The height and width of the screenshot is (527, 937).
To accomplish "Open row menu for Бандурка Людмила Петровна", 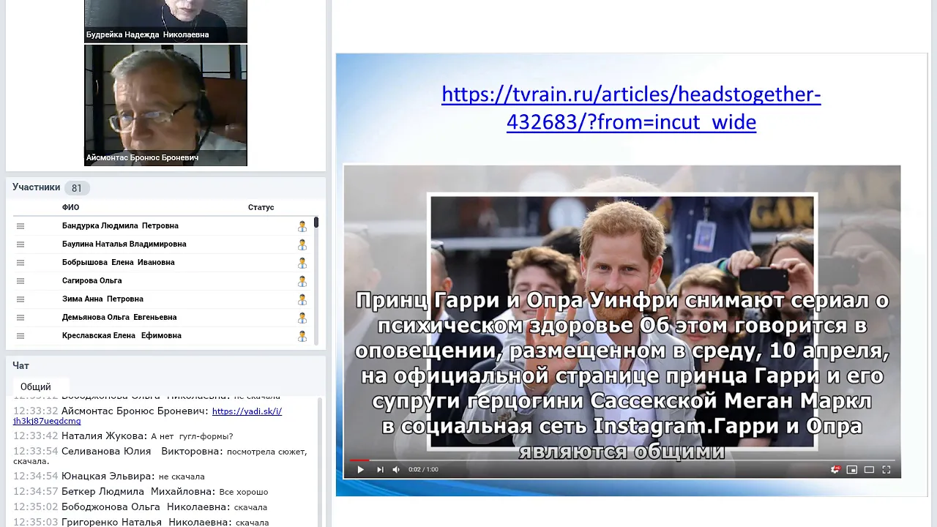I will (x=20, y=226).
